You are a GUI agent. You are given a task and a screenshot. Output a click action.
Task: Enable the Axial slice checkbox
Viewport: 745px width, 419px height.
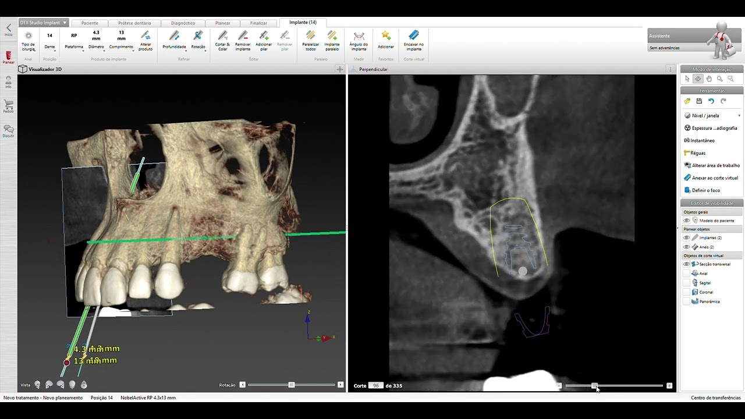point(687,274)
